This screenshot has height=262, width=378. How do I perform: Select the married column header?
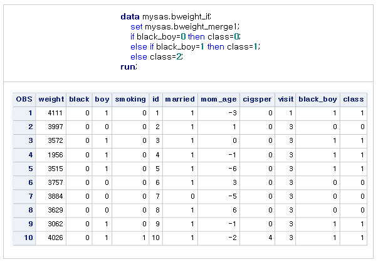pos(180,99)
